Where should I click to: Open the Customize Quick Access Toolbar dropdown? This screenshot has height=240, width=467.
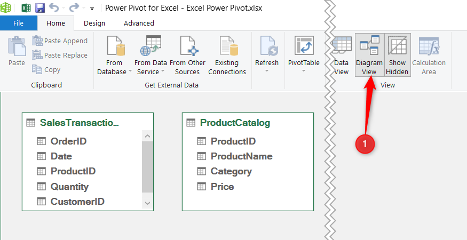[92, 9]
